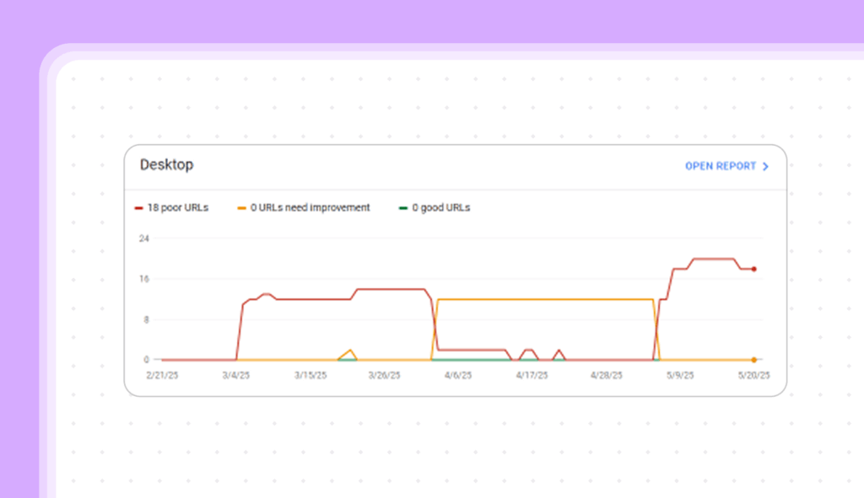This screenshot has width=864, height=498.
Task: Select the "0 URLs need improvement" legend label
Action: coord(310,208)
